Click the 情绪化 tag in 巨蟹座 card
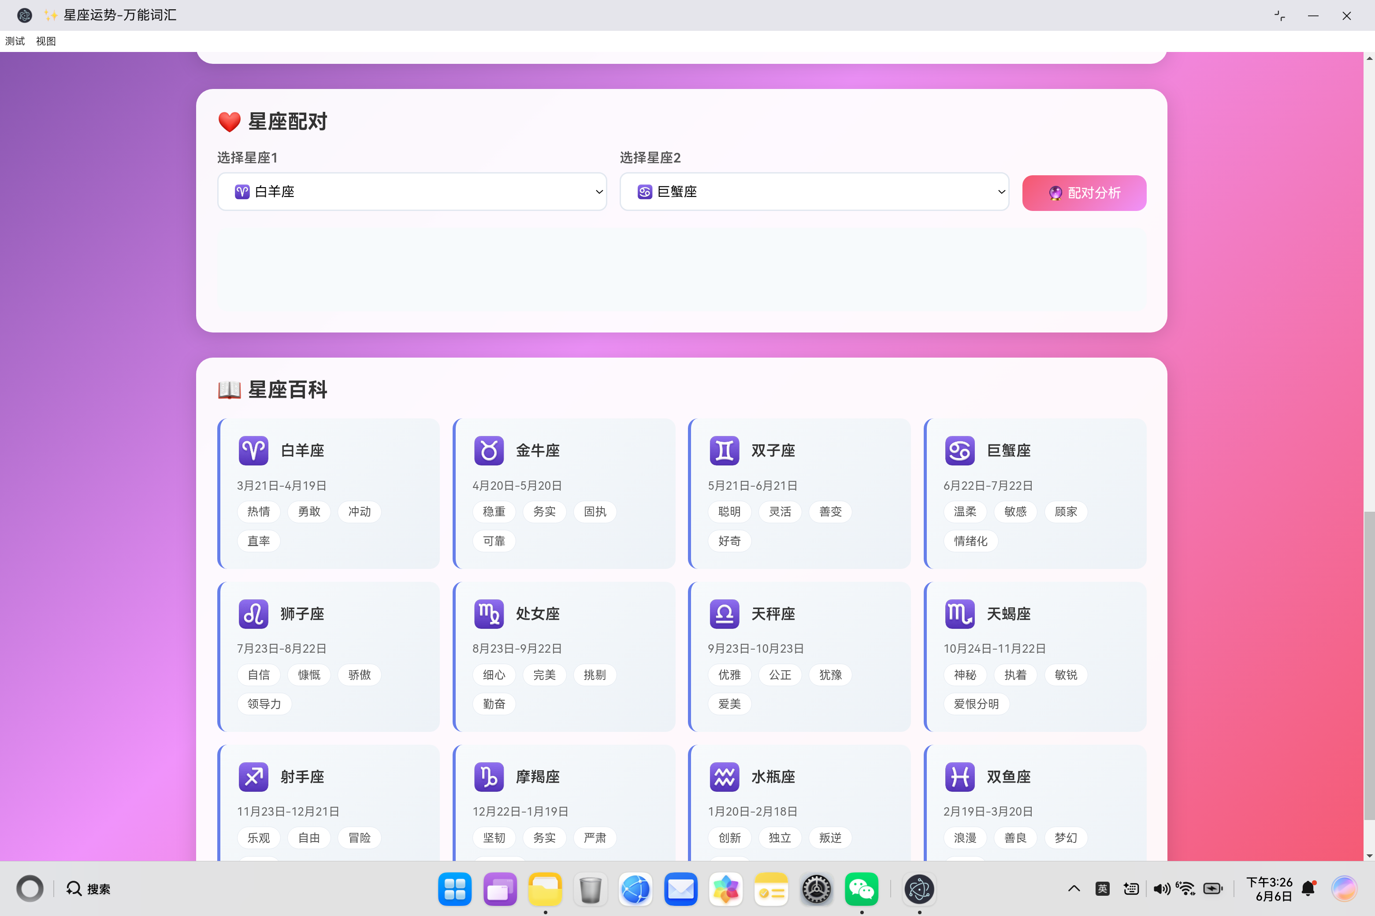 970,541
